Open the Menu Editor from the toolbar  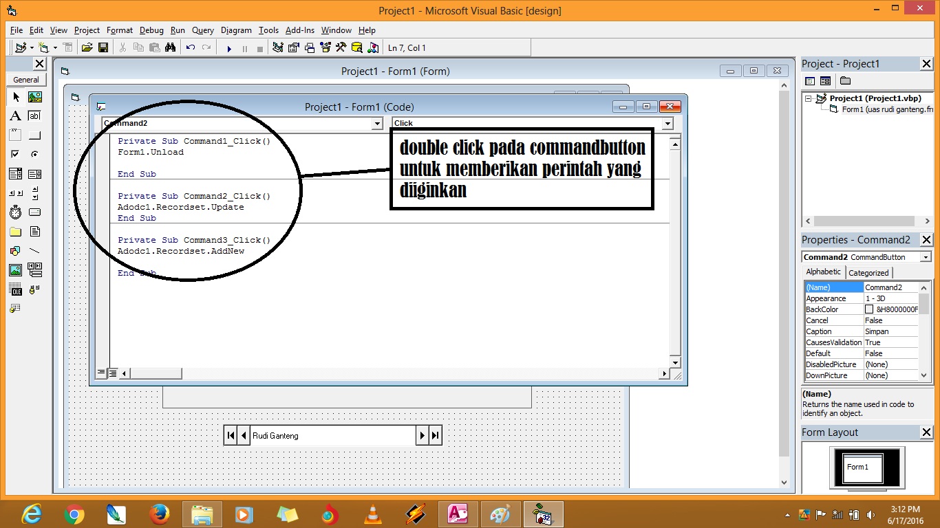[67, 47]
